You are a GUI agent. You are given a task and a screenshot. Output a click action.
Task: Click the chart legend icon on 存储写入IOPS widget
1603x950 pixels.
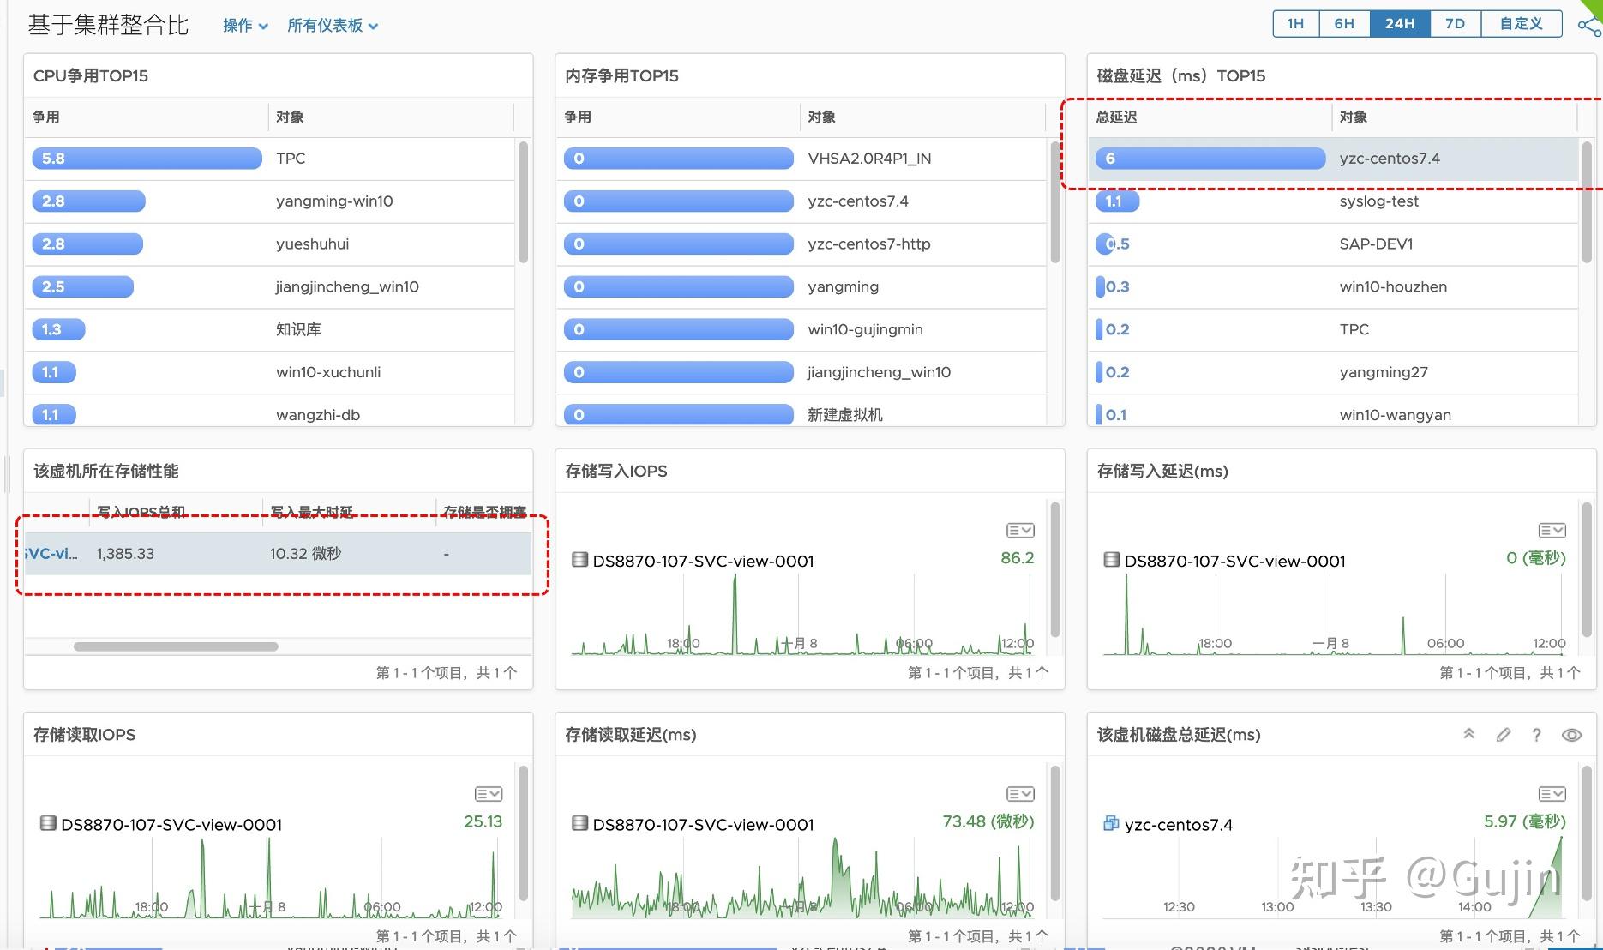tap(1020, 530)
